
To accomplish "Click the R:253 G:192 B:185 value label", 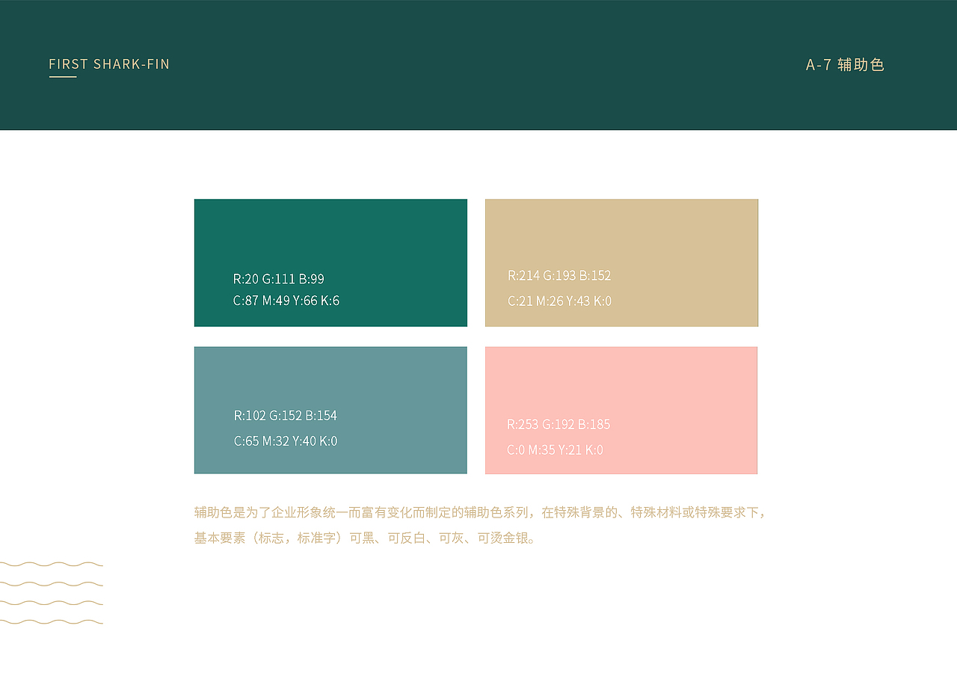I will click(558, 424).
